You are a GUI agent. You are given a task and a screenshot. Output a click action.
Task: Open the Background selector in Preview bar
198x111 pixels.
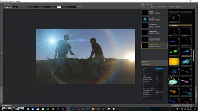(15, 7)
